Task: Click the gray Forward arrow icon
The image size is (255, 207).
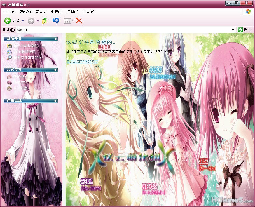Action: [x=31, y=21]
